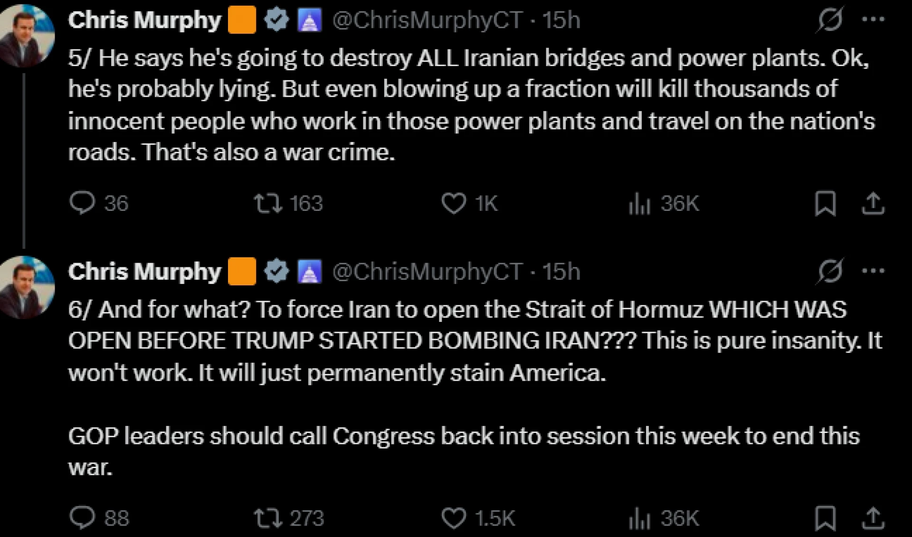Click Grok icon on the 5/ tweet
This screenshot has width=912, height=537.
830,19
